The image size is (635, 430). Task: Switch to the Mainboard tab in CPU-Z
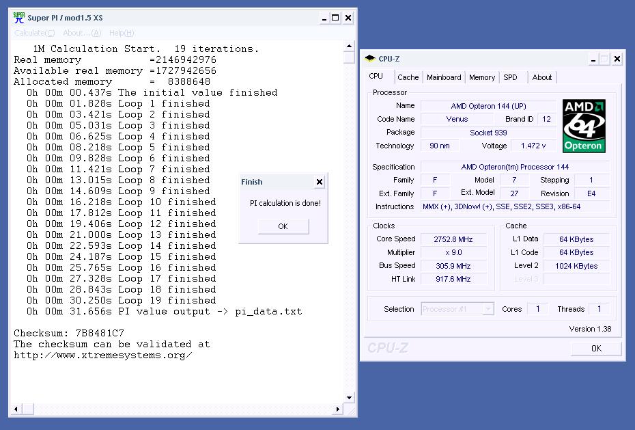coord(444,77)
